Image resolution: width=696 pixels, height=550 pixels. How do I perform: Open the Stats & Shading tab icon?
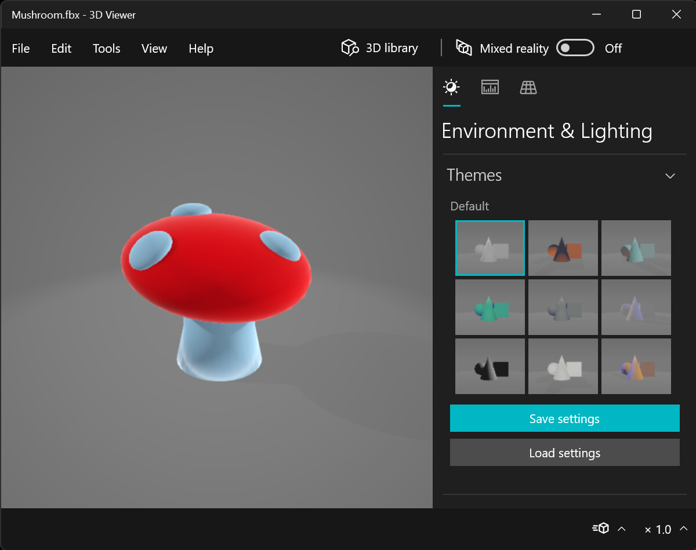point(490,88)
